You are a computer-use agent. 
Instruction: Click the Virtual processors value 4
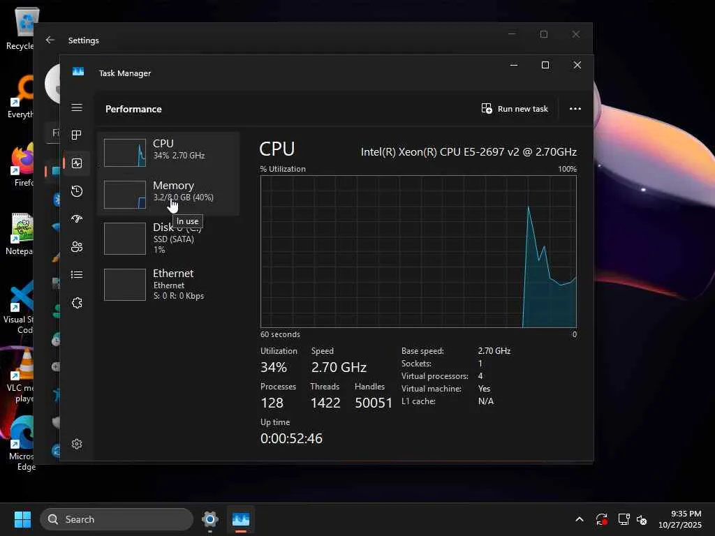click(x=480, y=376)
